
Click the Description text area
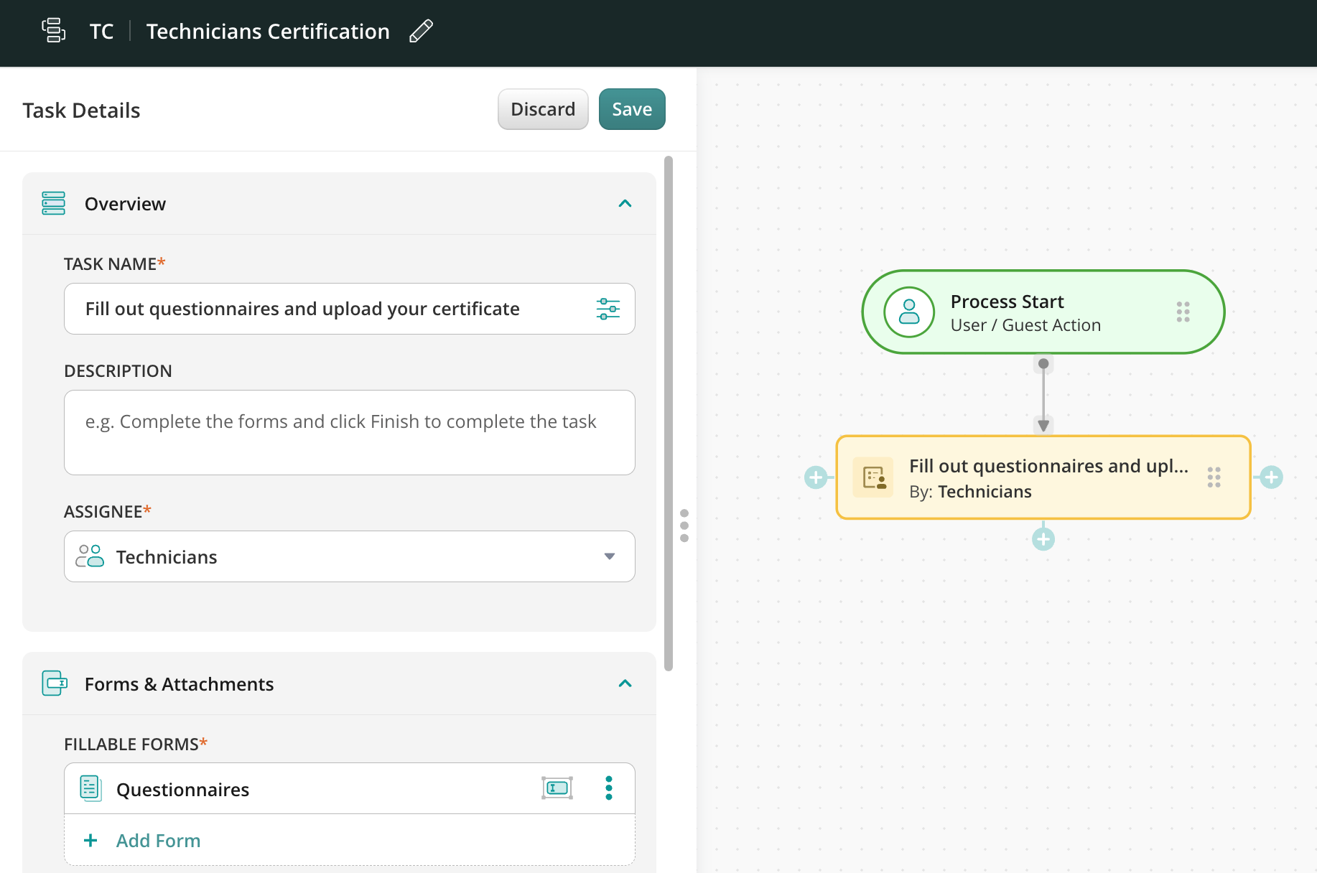click(x=349, y=432)
